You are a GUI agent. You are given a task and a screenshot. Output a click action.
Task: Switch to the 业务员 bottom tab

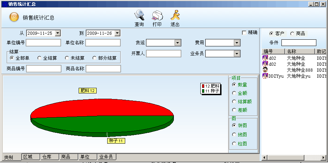(107, 157)
